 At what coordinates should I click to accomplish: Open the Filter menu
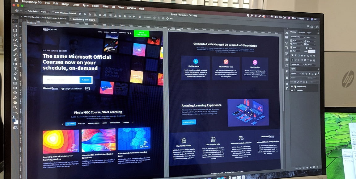[x=105, y=6]
